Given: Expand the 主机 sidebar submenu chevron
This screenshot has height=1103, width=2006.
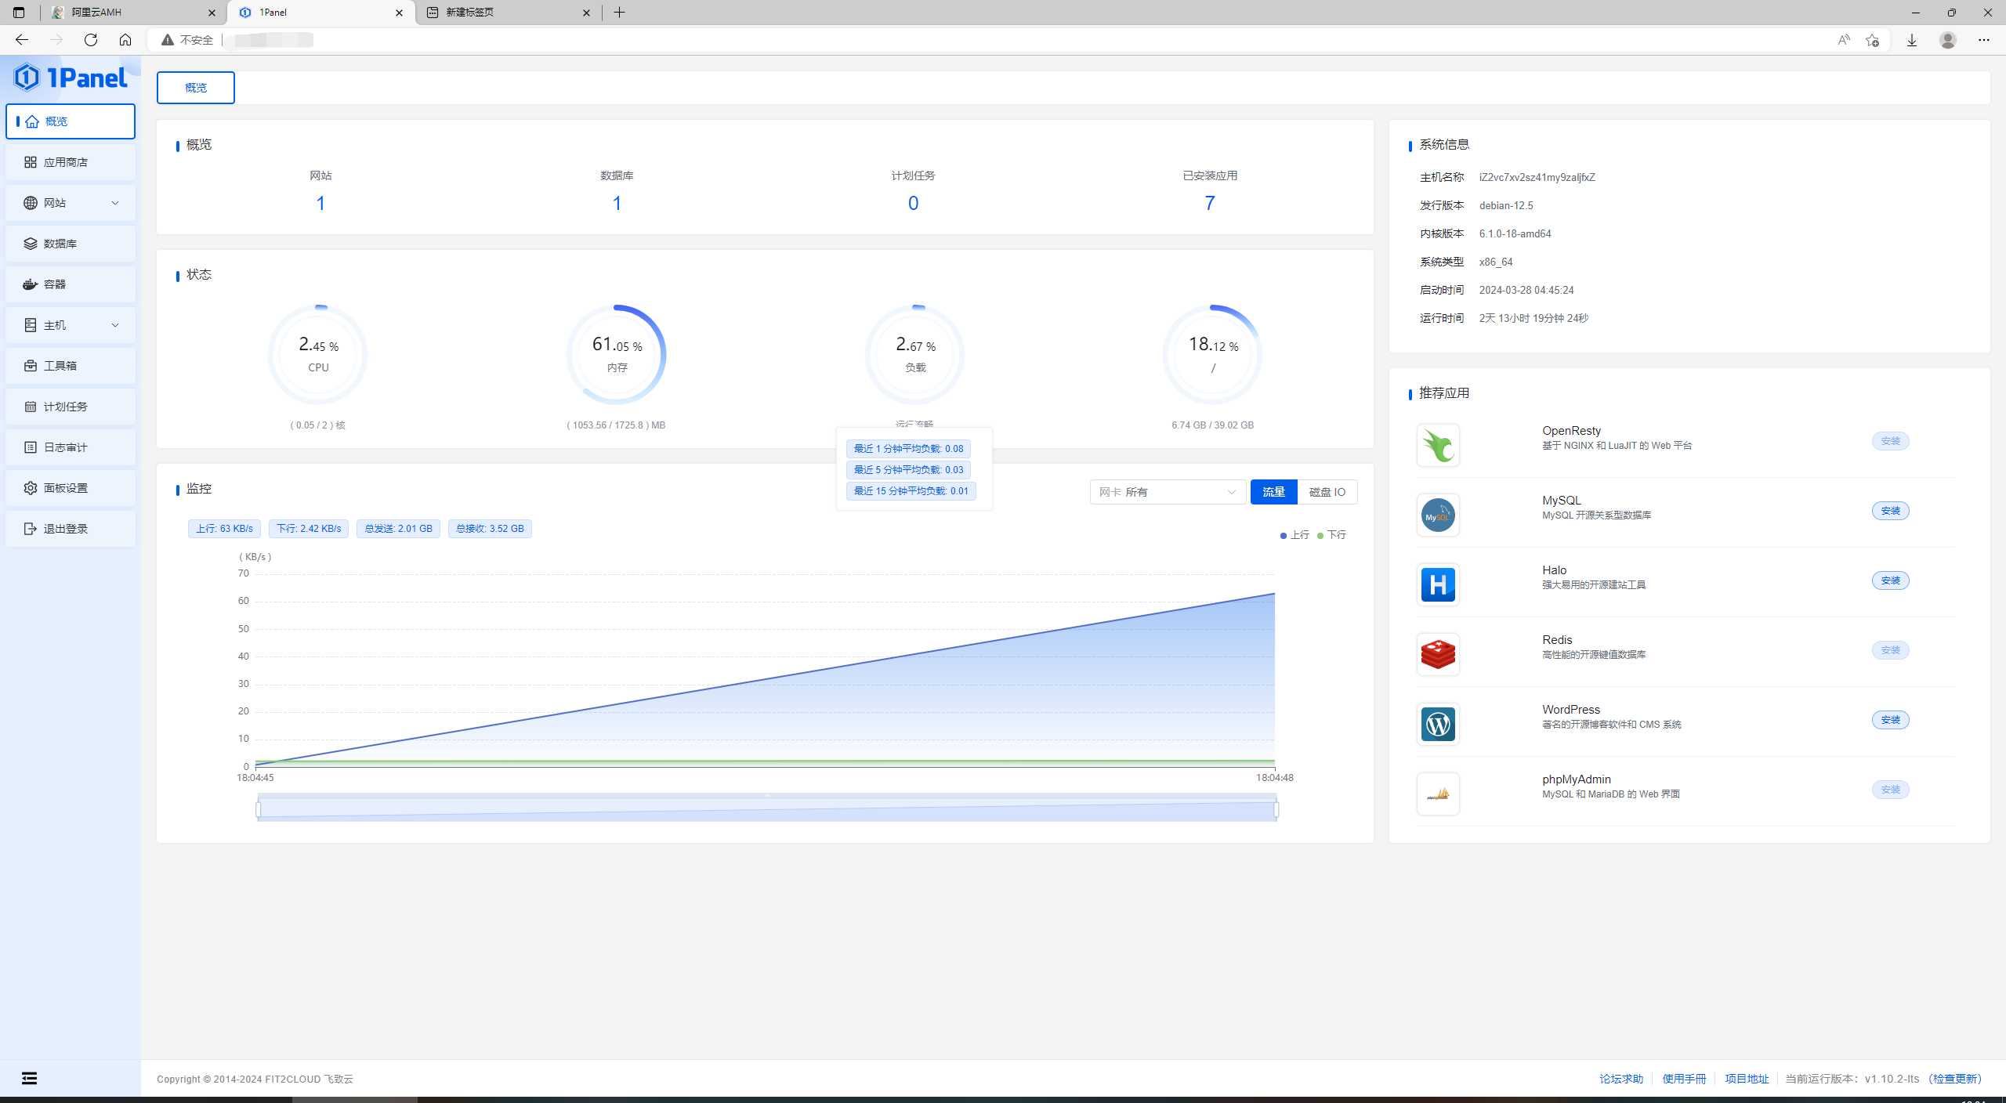Looking at the screenshot, I should (x=115, y=325).
